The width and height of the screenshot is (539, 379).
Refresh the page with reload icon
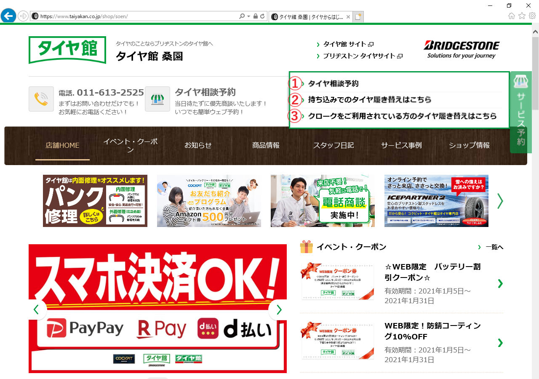(262, 16)
